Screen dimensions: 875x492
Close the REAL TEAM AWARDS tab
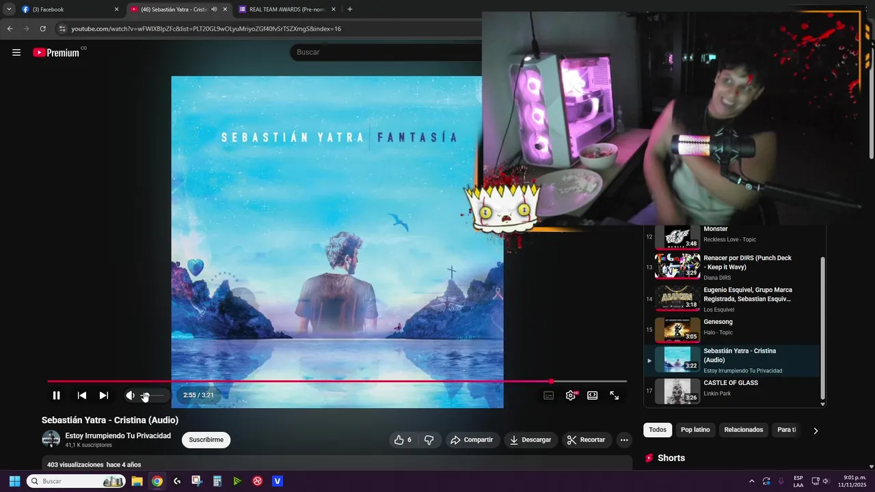tap(334, 10)
